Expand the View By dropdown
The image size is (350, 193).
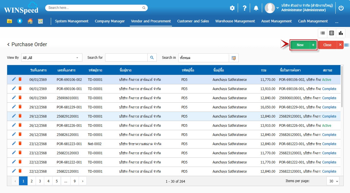point(77,58)
